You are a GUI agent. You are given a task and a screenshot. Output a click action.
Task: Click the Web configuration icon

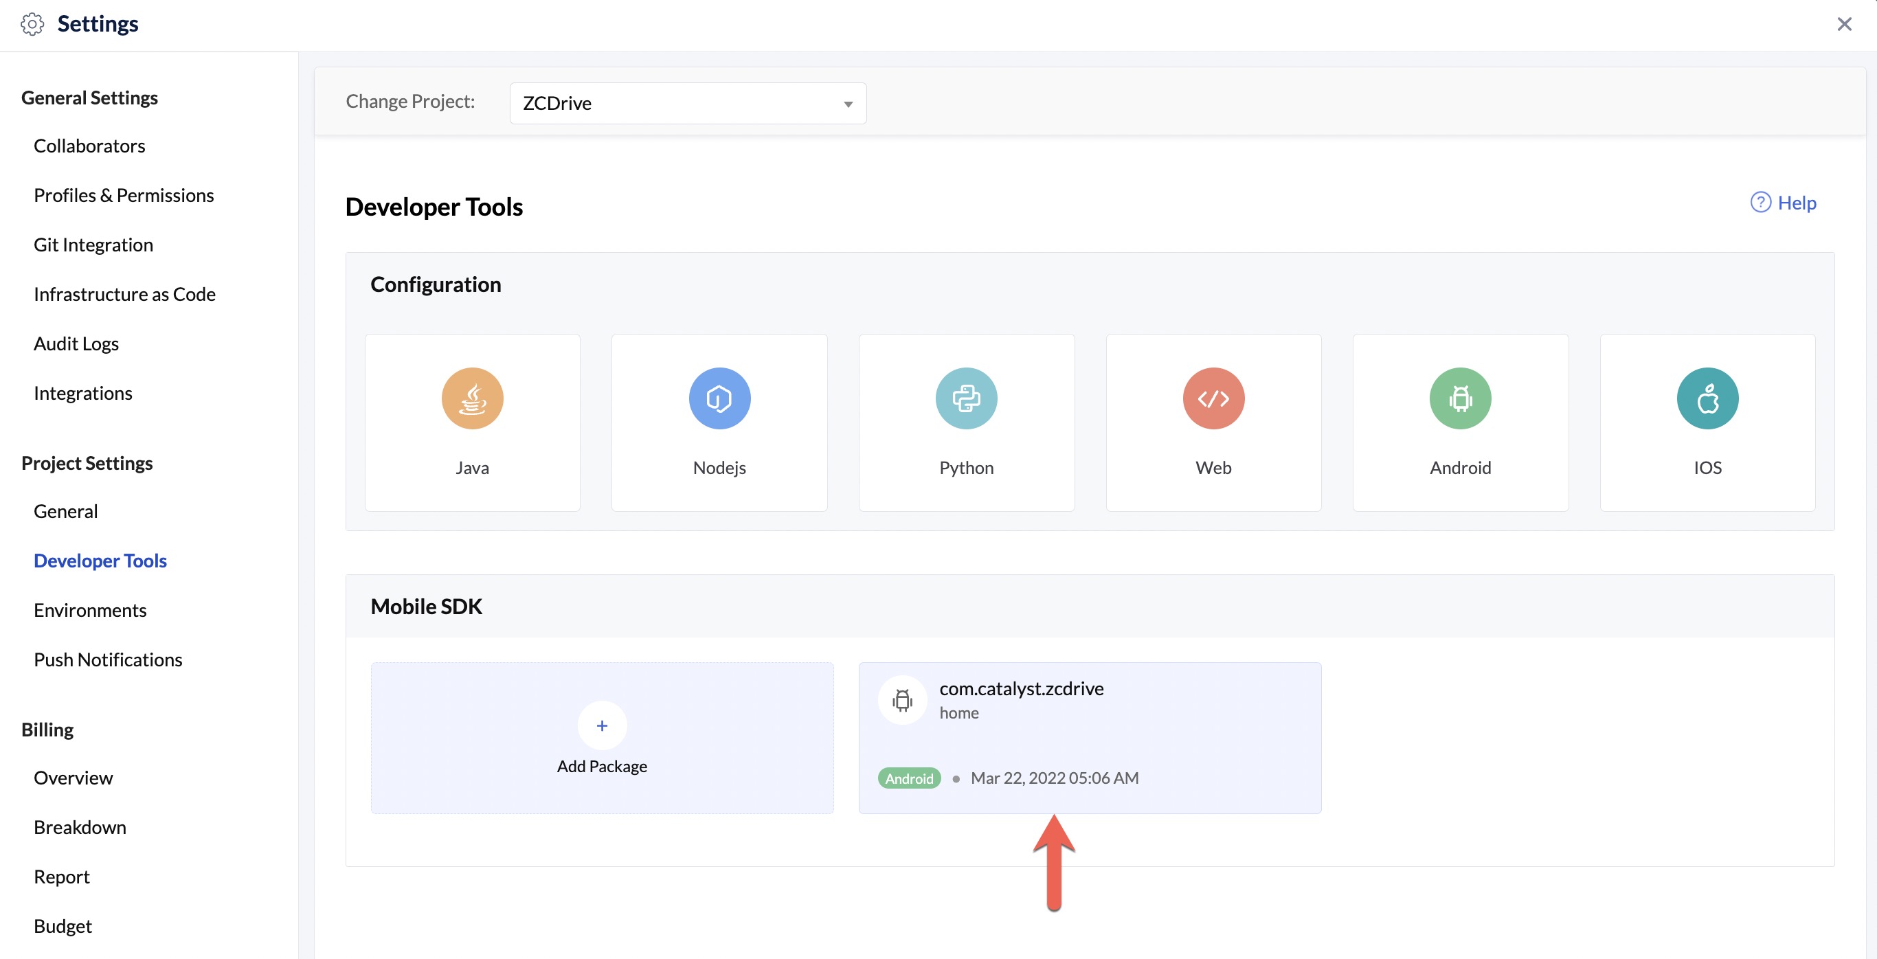coord(1213,398)
